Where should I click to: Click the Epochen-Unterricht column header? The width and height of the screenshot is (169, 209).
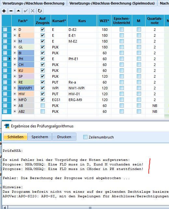click(122, 21)
